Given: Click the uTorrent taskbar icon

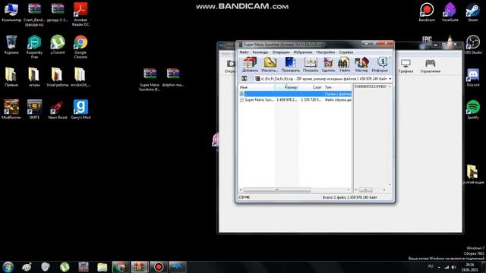Looking at the screenshot, I should pos(65,267).
